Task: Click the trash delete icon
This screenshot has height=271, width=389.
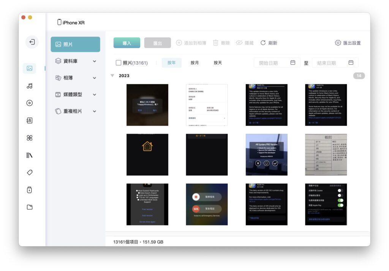Action: [216, 43]
